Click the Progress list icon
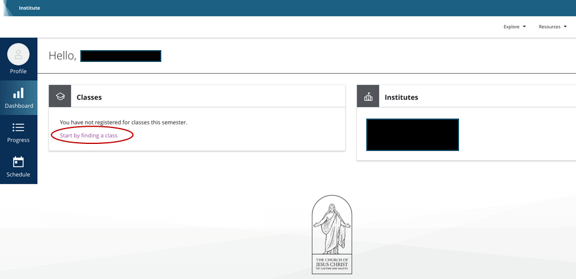576x279 pixels. [x=18, y=127]
